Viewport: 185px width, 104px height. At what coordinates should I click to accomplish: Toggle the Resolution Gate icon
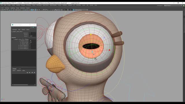pos(20,10)
